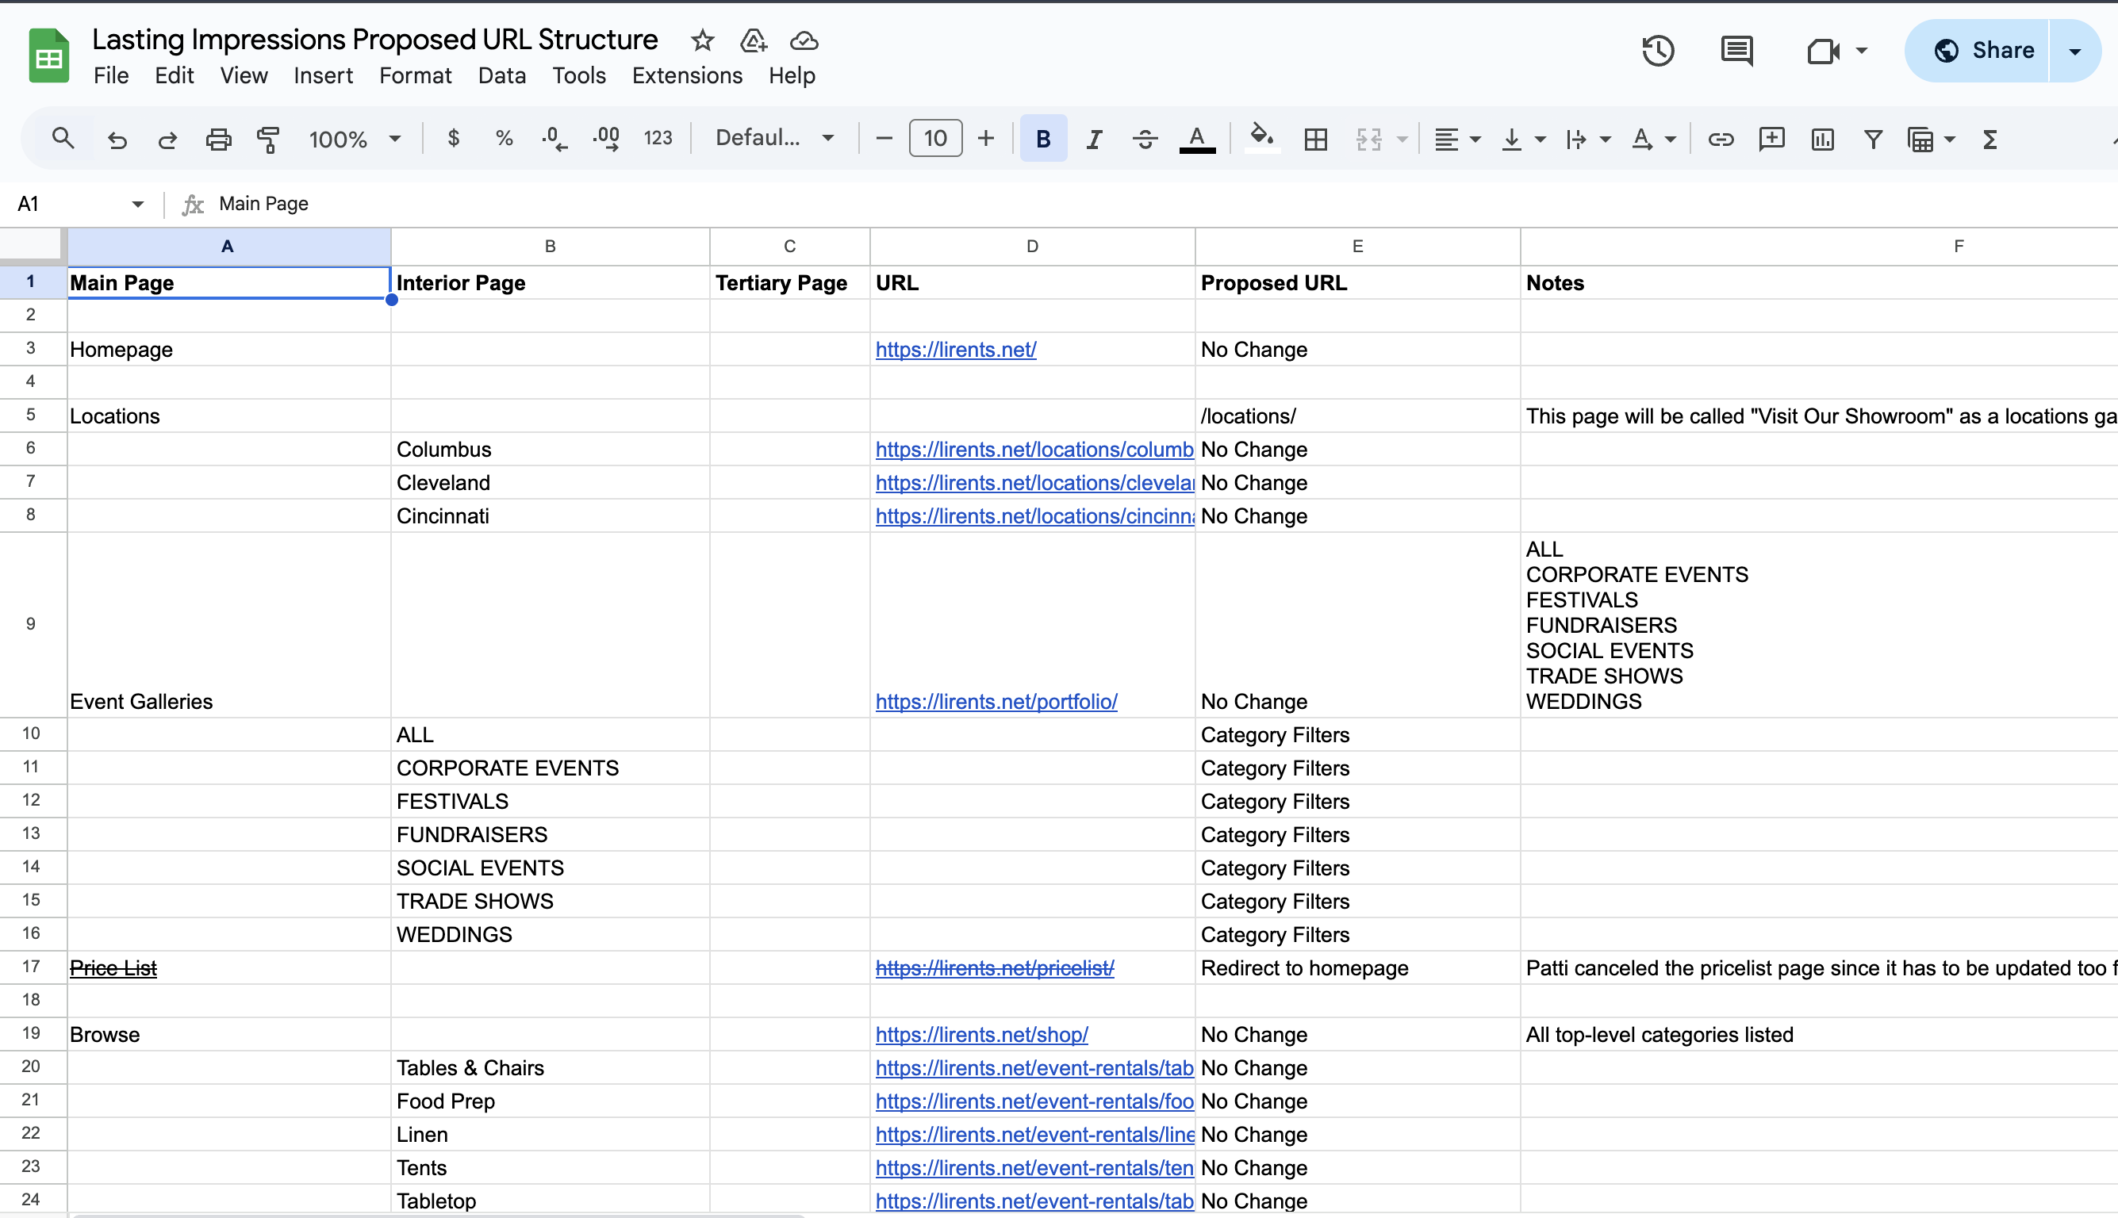Open text color picker

pyautogui.click(x=1197, y=139)
